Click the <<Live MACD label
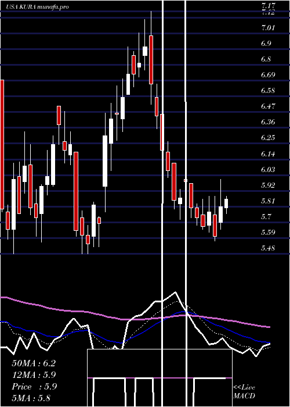 pyautogui.click(x=244, y=392)
